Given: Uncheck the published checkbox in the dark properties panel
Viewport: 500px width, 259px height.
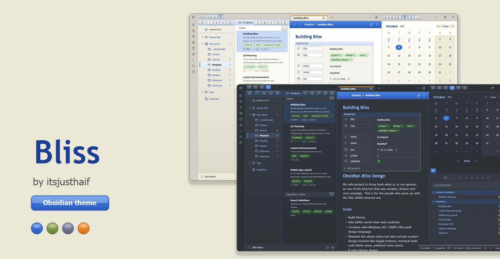Looking at the screenshot, I should point(379,161).
